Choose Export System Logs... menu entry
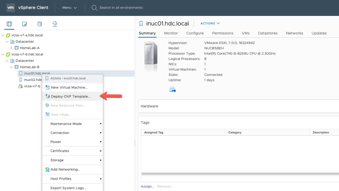This screenshot has height=191, width=339. click(x=73, y=188)
